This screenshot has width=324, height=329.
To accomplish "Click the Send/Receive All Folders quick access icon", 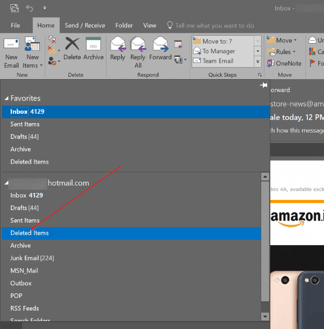I will point(14,8).
